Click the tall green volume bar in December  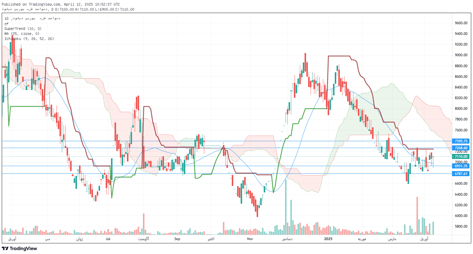[x=286, y=207]
